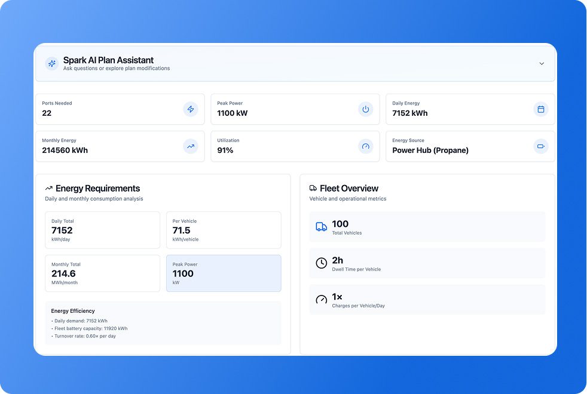Screen dimensions: 587x394
Task: Select the gauge icon next to Utilization
Action: pos(365,146)
